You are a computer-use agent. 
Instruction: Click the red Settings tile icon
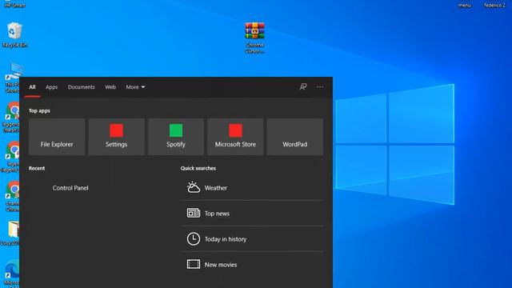pos(116,130)
